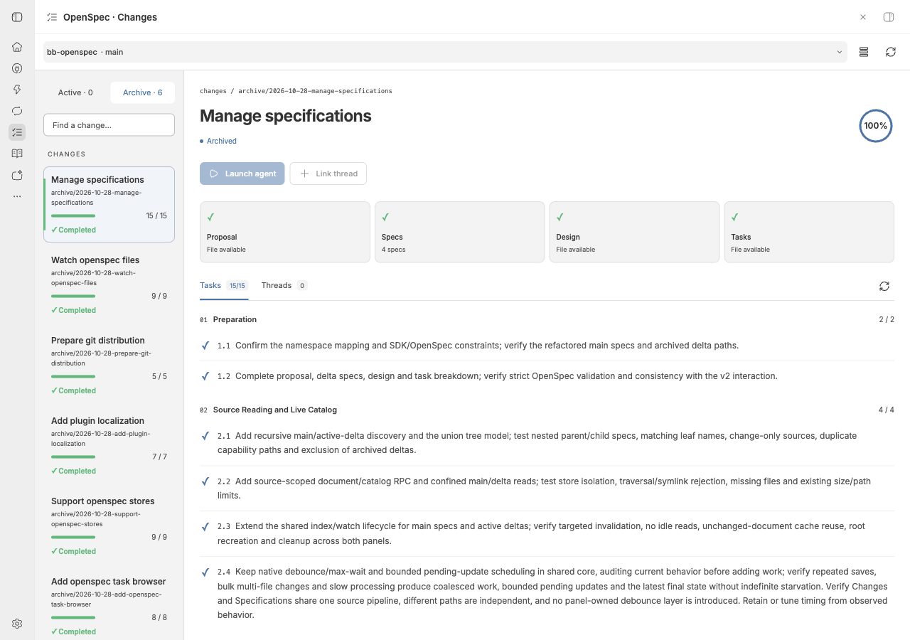Click the square-plus sidebar icon
Screen dimensions: 910x640
[x=17, y=175]
